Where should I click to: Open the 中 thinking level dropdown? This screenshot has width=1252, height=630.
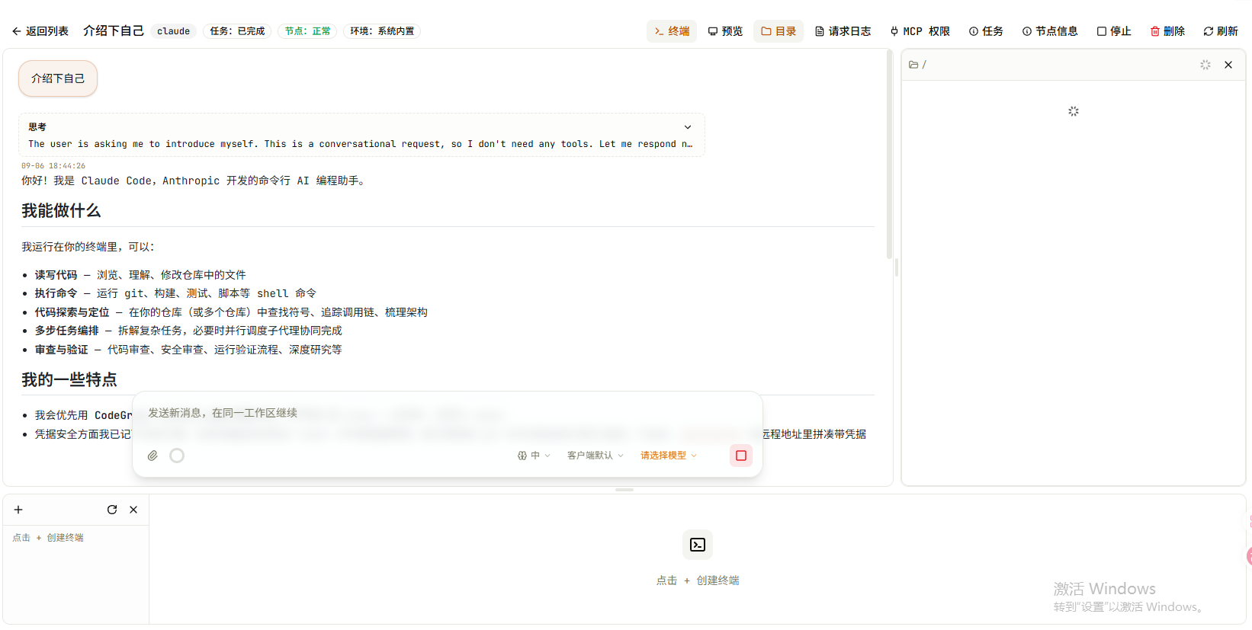(x=534, y=456)
